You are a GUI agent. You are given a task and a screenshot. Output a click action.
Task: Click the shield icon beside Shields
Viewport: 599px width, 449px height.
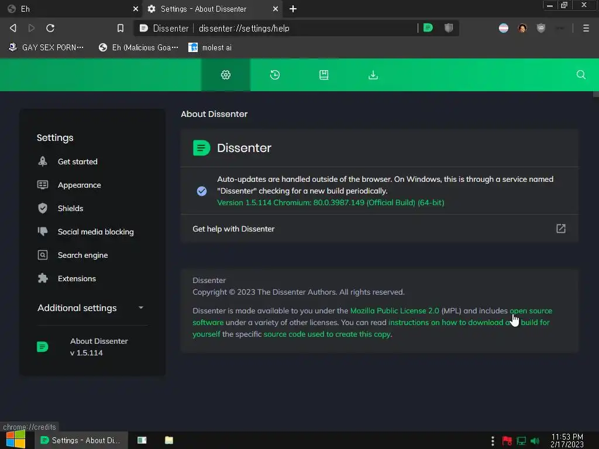point(43,208)
